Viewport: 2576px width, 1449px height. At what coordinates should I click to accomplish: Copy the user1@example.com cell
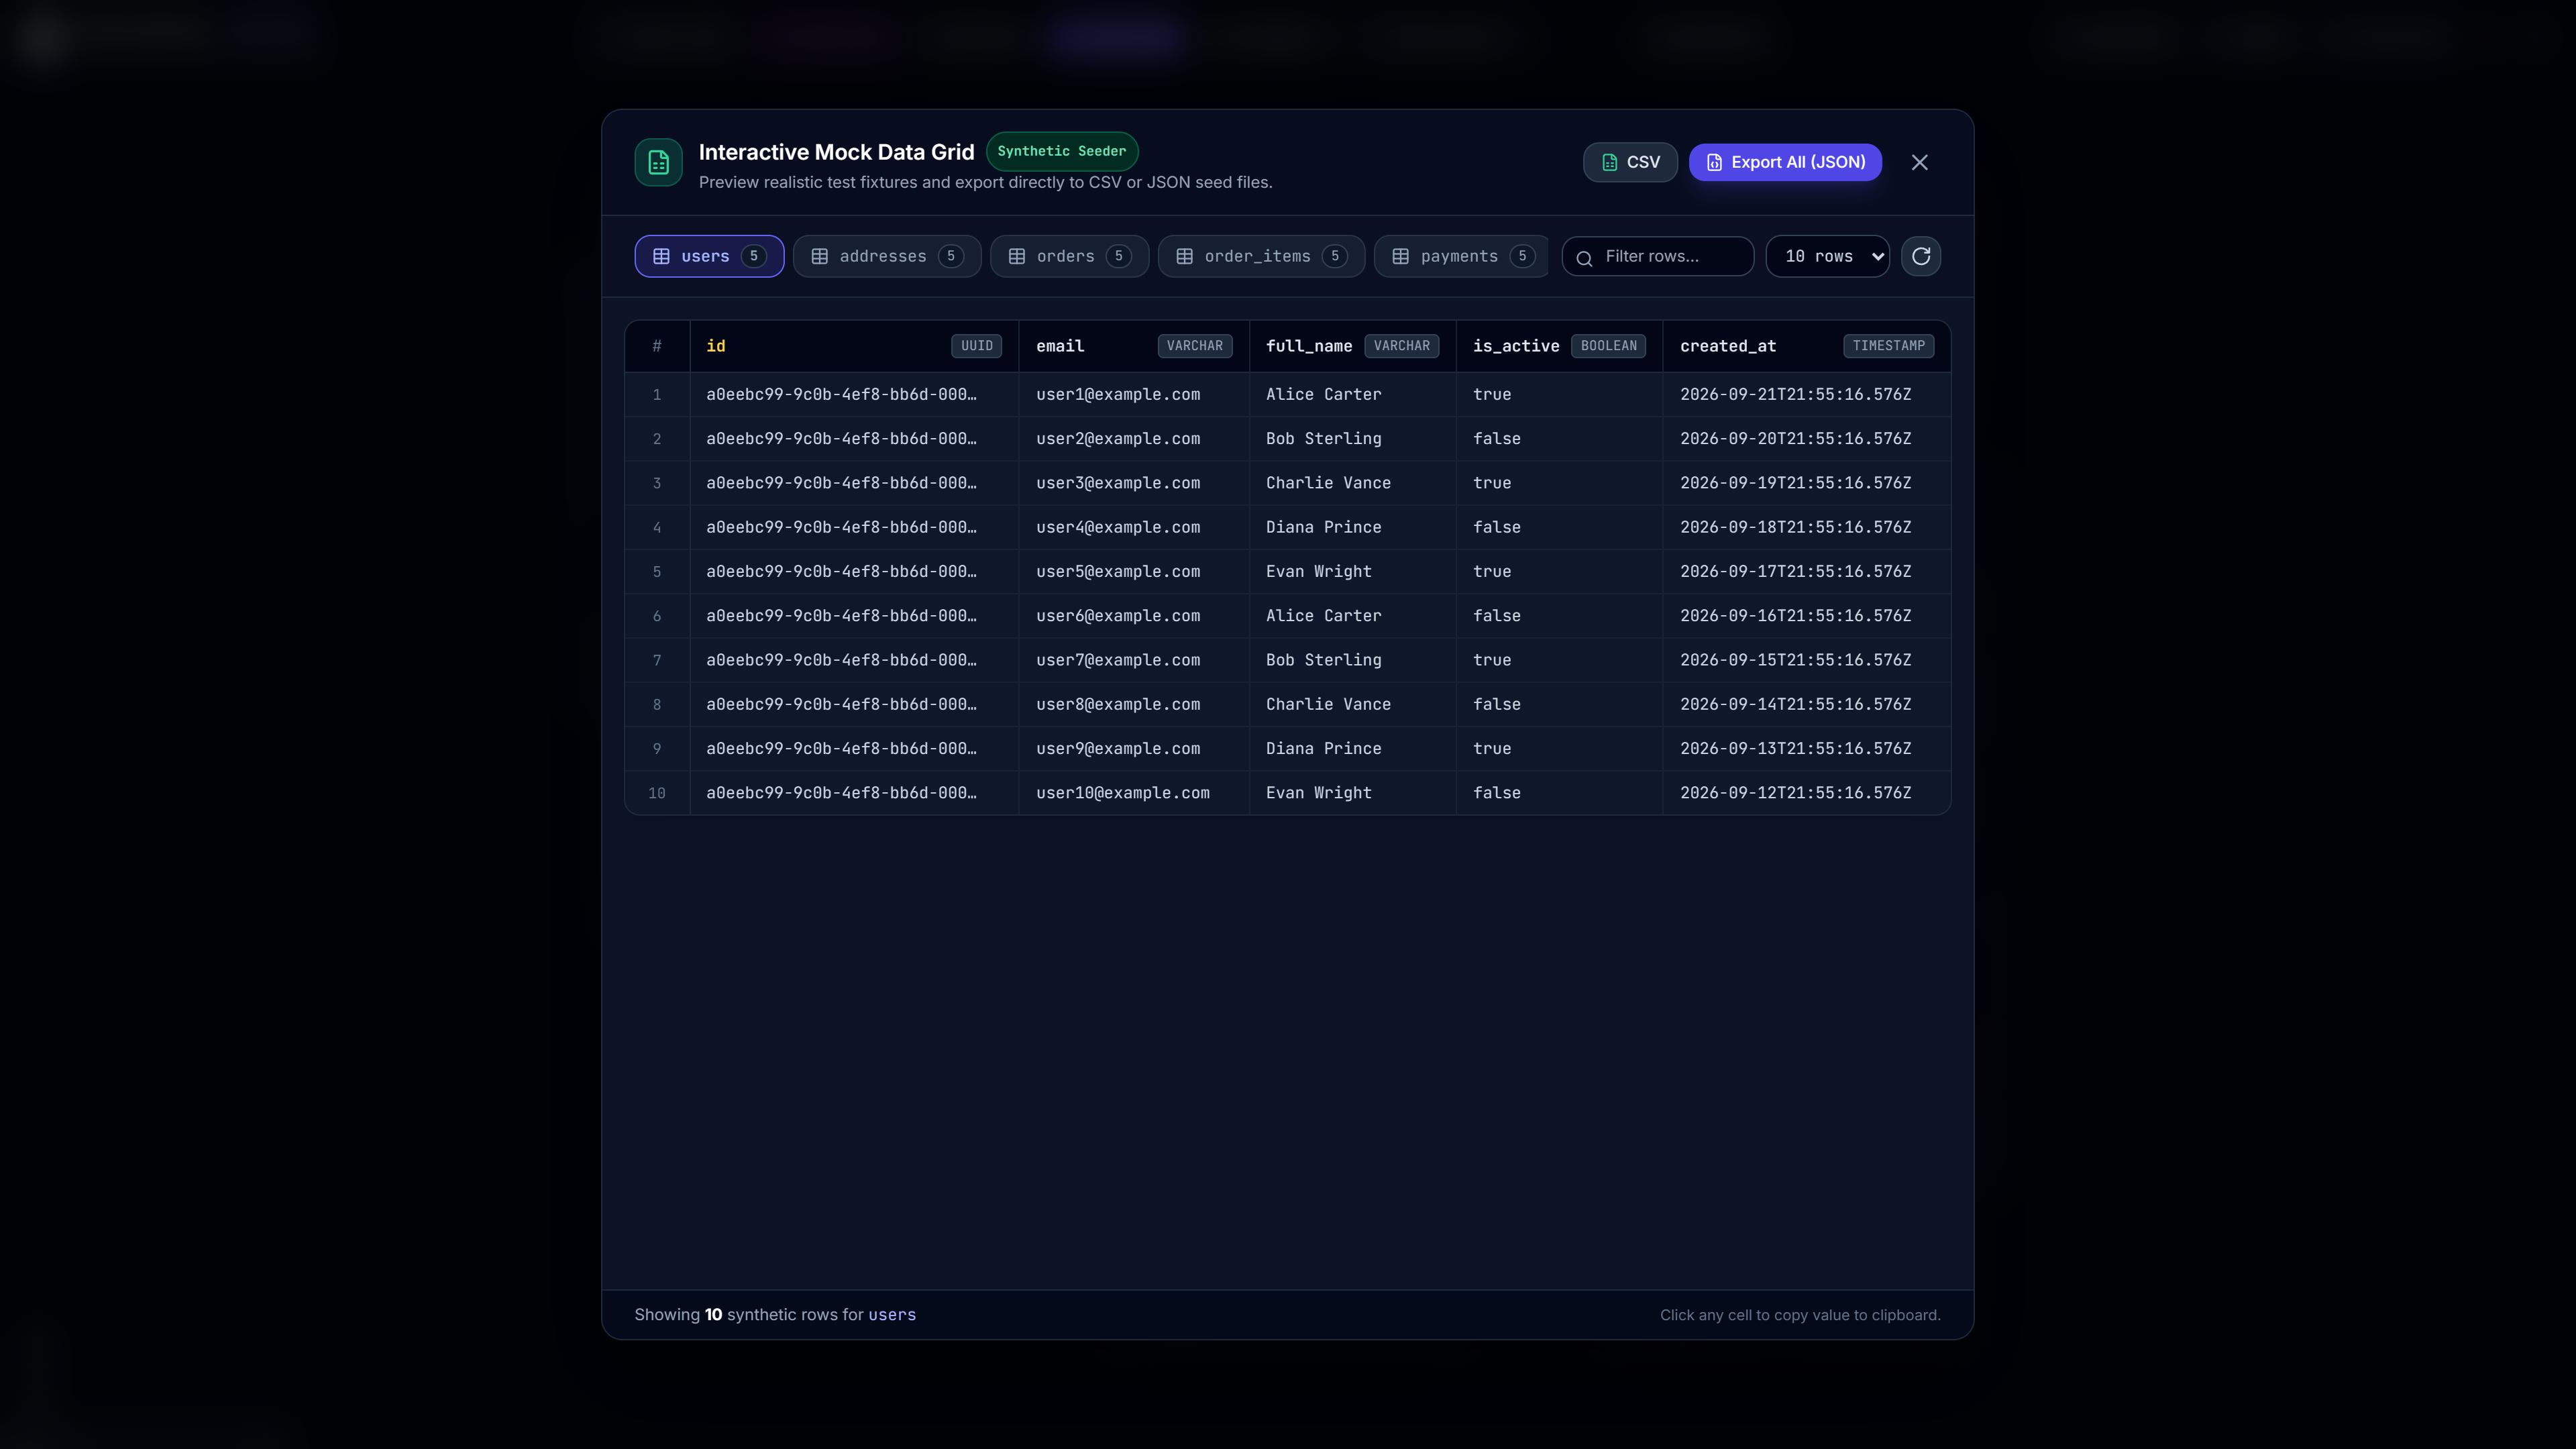tap(1134, 394)
